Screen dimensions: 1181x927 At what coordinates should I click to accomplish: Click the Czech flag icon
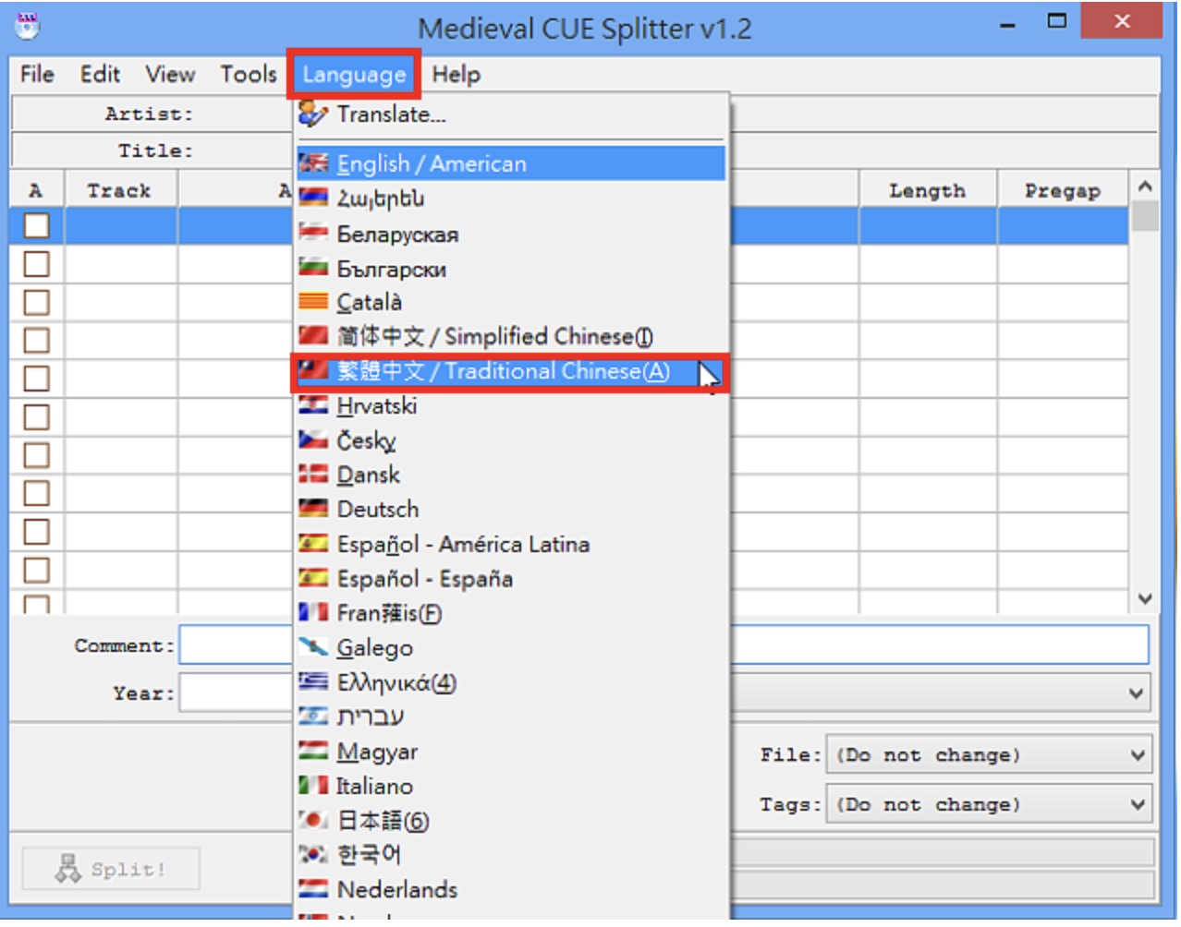pyautogui.click(x=313, y=440)
